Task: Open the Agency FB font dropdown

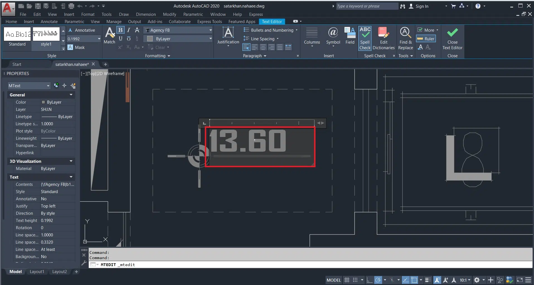Action: coord(210,30)
